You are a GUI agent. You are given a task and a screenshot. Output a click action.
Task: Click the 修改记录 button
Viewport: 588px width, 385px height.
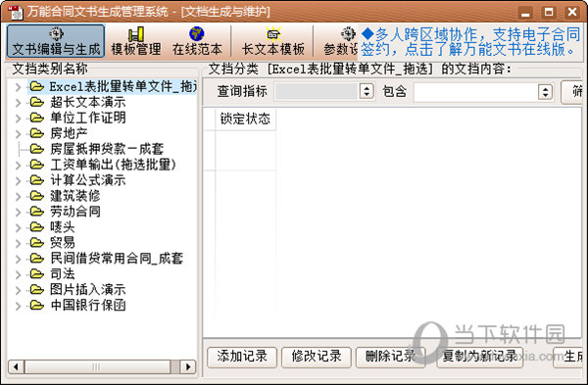(x=317, y=357)
